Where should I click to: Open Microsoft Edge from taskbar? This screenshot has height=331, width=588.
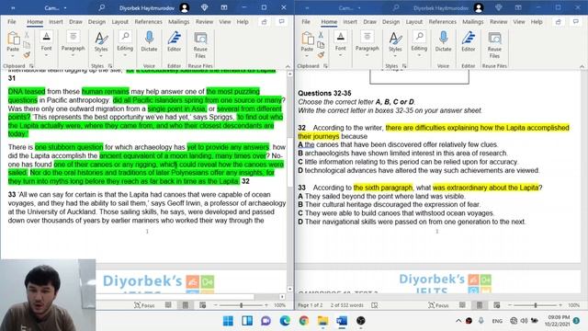pos(285,321)
